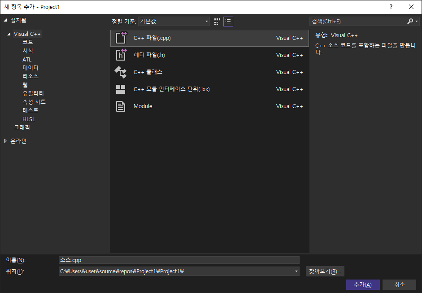Click the header file (.h) template icon
Viewport: 422px width, 293px height.
point(121,55)
